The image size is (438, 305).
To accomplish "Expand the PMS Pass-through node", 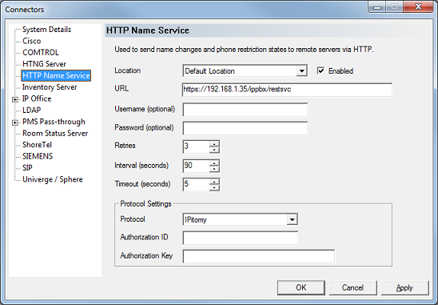I will [x=15, y=122].
